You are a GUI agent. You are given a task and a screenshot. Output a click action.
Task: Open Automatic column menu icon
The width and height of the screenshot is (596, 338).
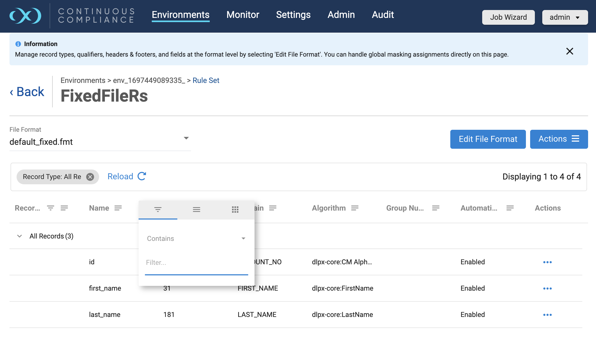click(510, 208)
